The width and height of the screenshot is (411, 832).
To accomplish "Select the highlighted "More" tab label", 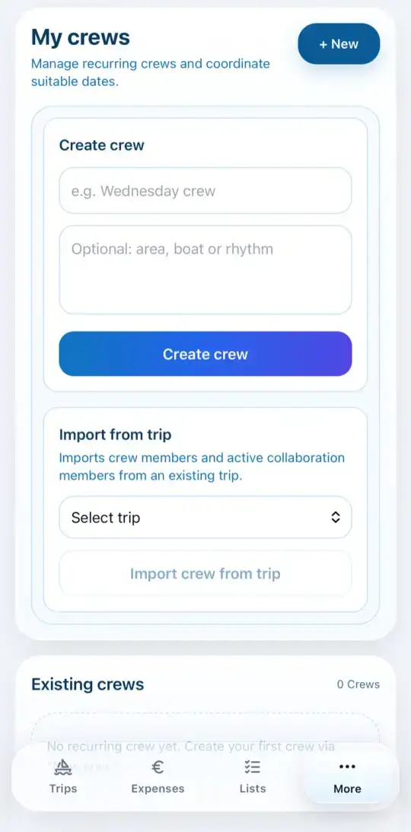I will [x=347, y=789].
